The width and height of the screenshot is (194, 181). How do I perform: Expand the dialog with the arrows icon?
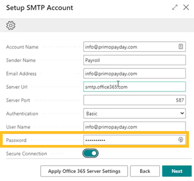point(175,7)
